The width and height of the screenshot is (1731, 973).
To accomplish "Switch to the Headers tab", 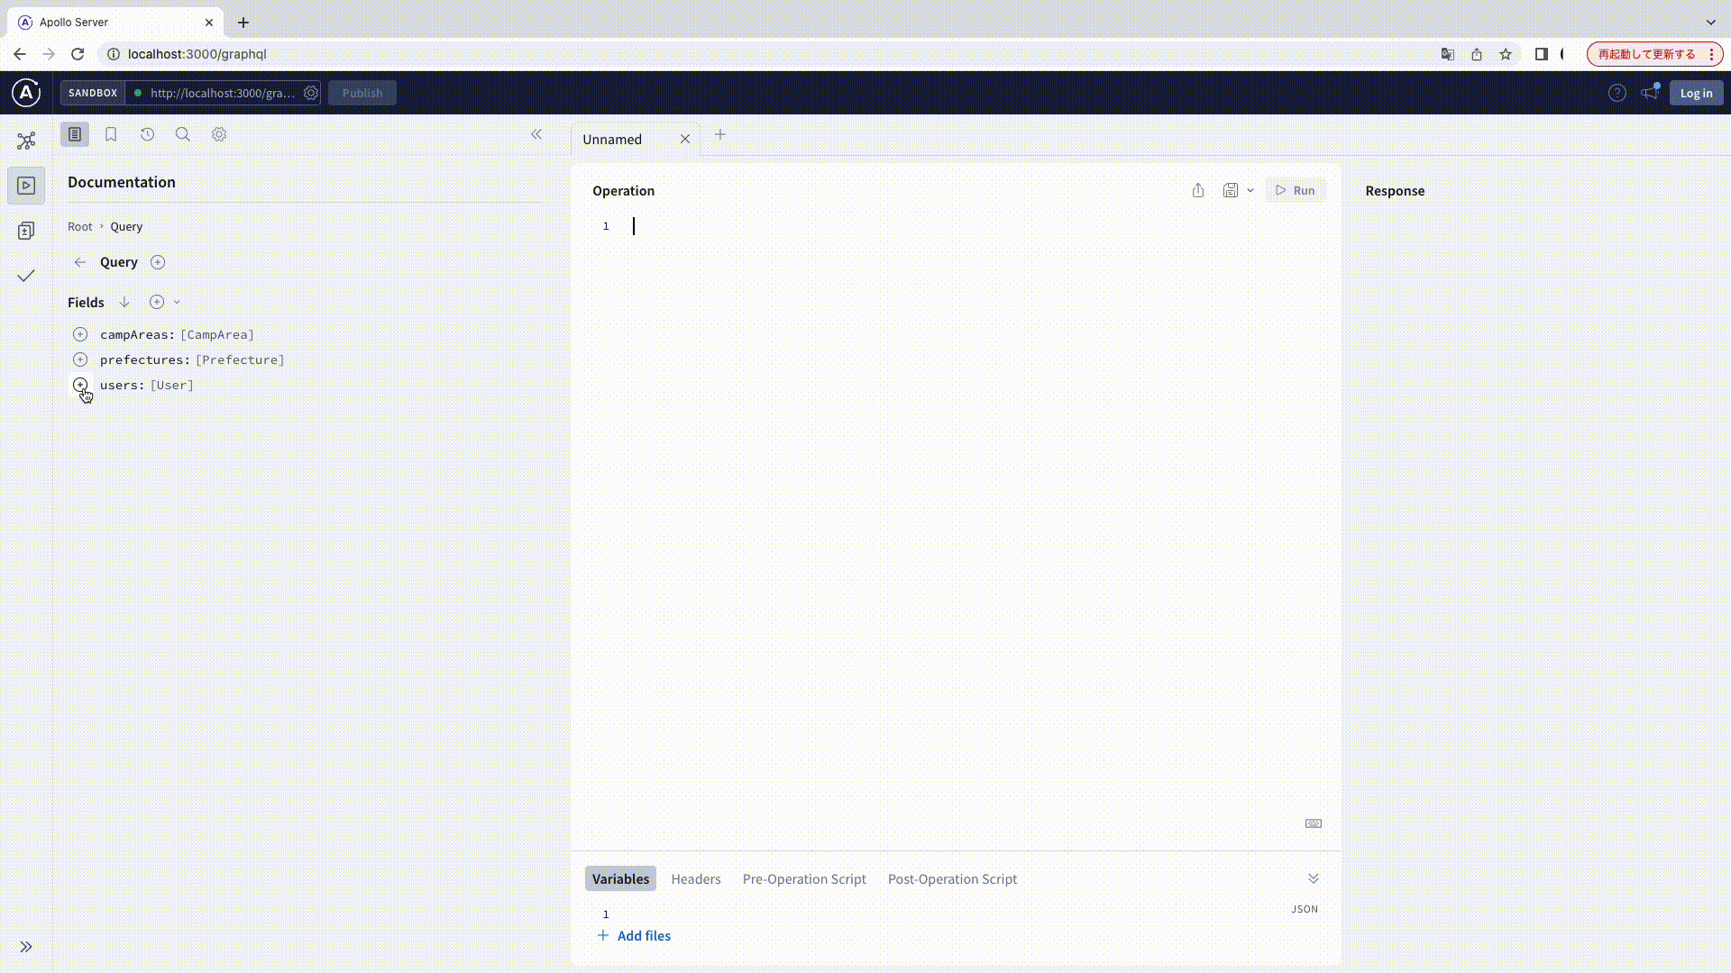I will [x=695, y=878].
